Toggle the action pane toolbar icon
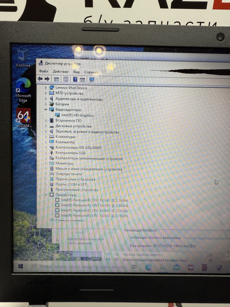230x307 pixels. (x=83, y=79)
